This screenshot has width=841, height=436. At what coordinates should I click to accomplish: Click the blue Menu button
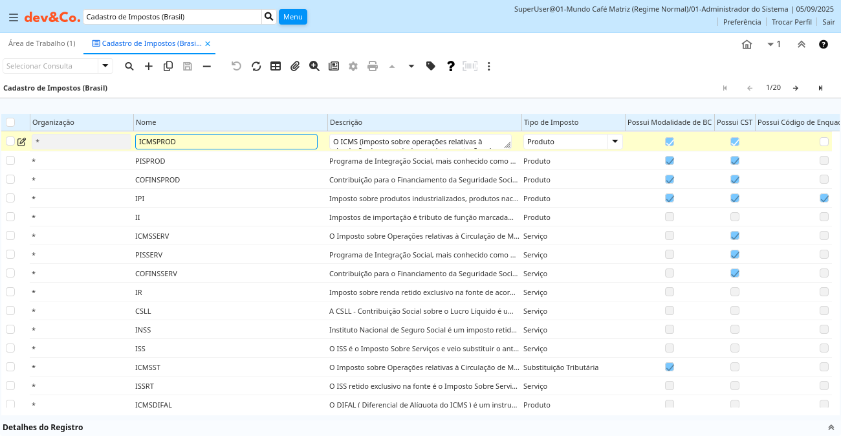click(x=292, y=17)
